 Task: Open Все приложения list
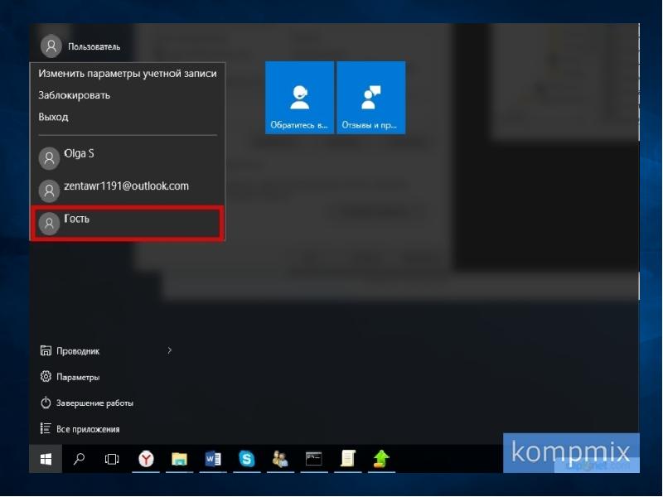[x=87, y=429]
